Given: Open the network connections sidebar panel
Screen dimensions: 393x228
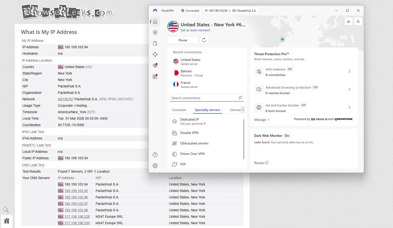Looking at the screenshot, I should (x=155, y=54).
